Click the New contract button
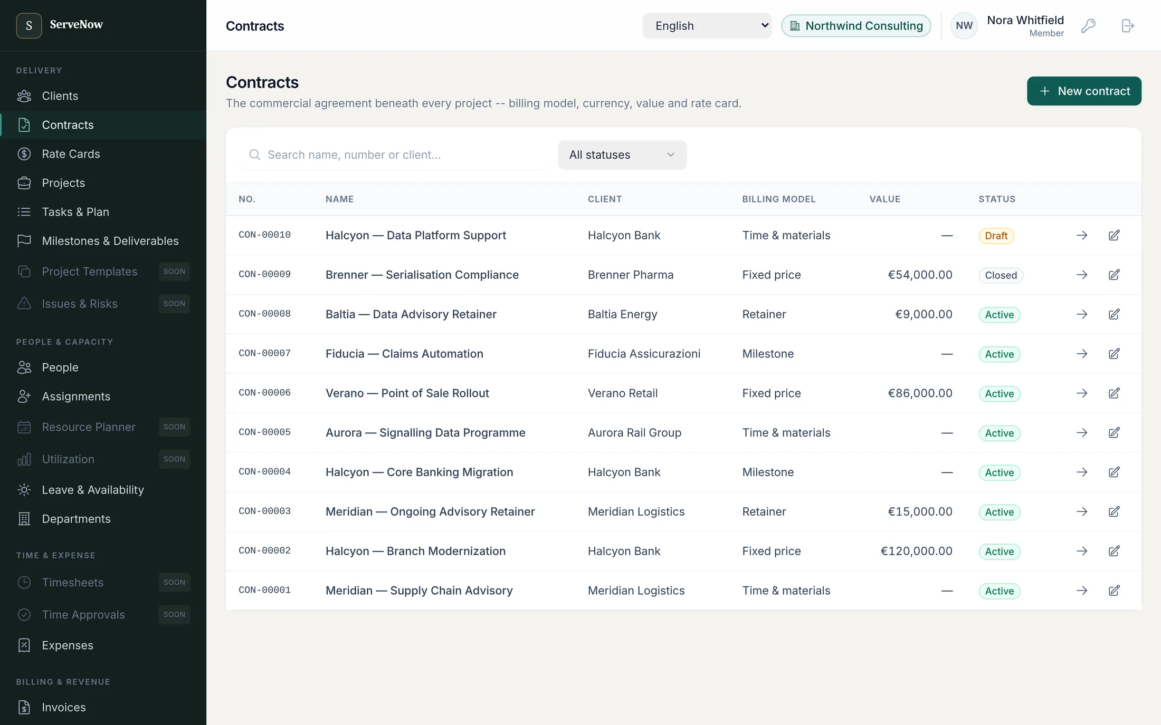This screenshot has width=1161, height=725. point(1084,91)
